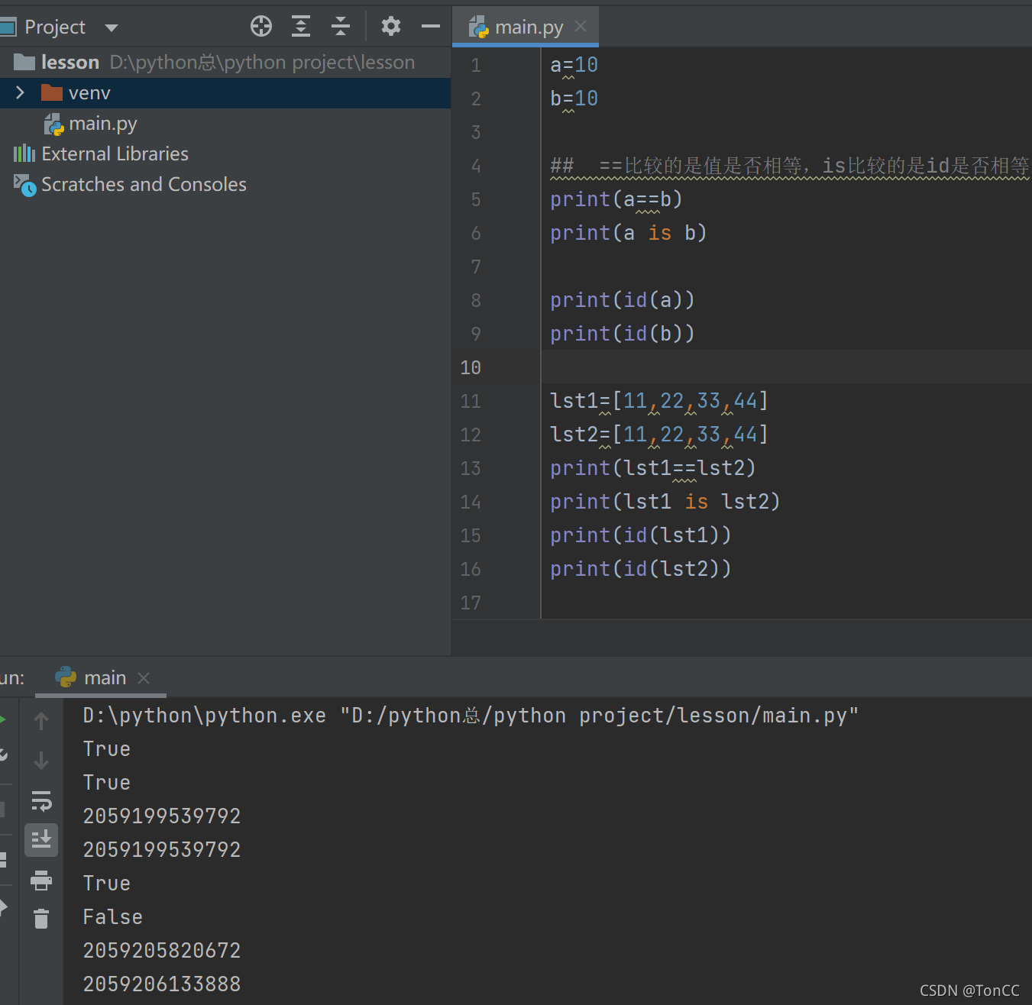Clear all console output with trash icon
Screen dimensions: 1032x1005
click(41, 918)
